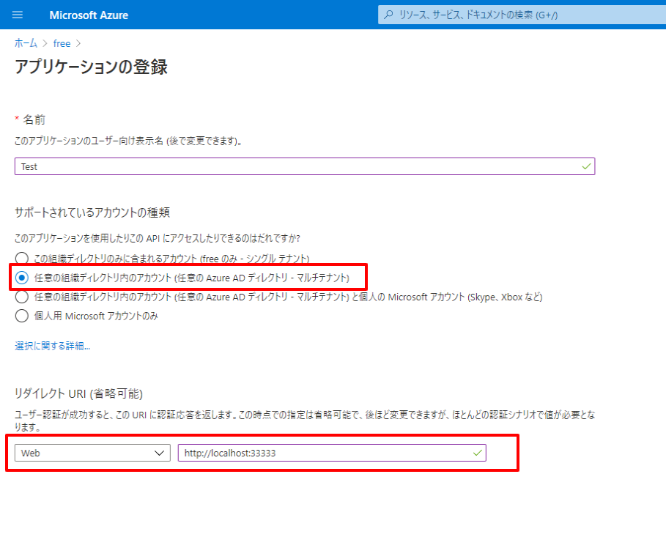Select multi-tenant plus personal Microsoft accounts option

(22, 297)
